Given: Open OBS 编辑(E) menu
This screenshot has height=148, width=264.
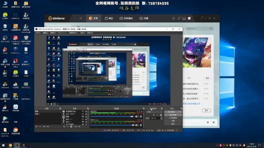Looking at the screenshot, I should click(x=46, y=33).
